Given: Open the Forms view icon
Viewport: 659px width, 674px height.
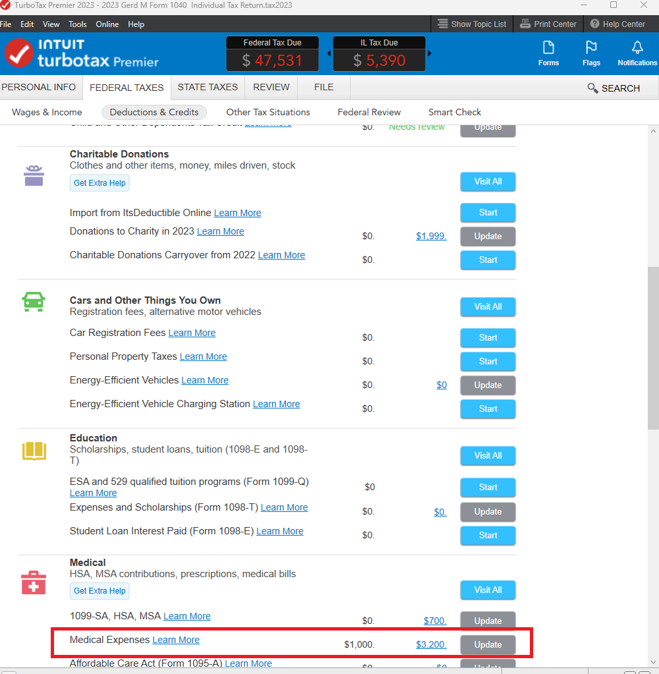Looking at the screenshot, I should [548, 53].
